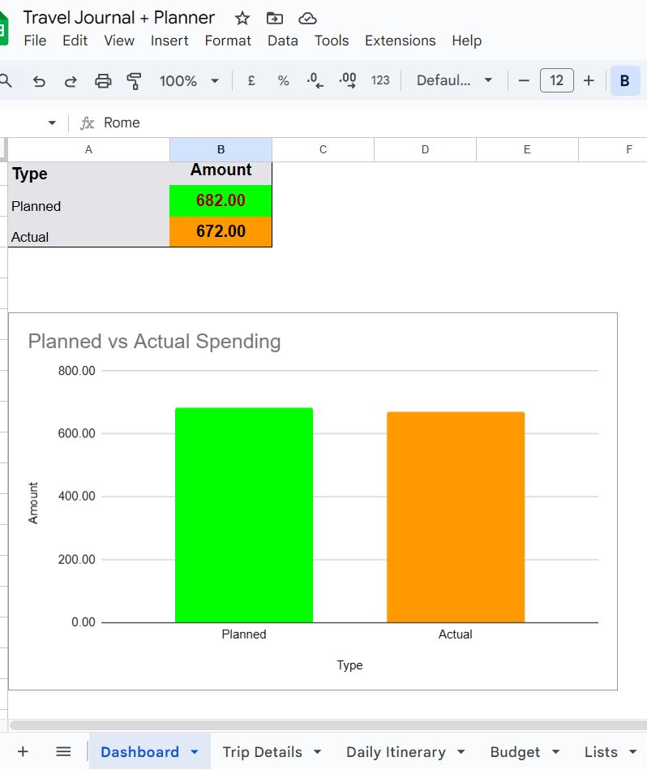Check the cloud save status icon

click(307, 19)
